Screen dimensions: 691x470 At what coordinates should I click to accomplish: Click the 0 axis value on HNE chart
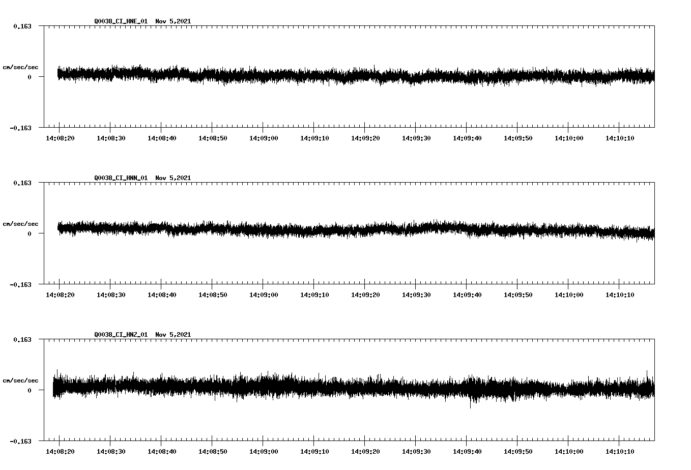point(30,77)
